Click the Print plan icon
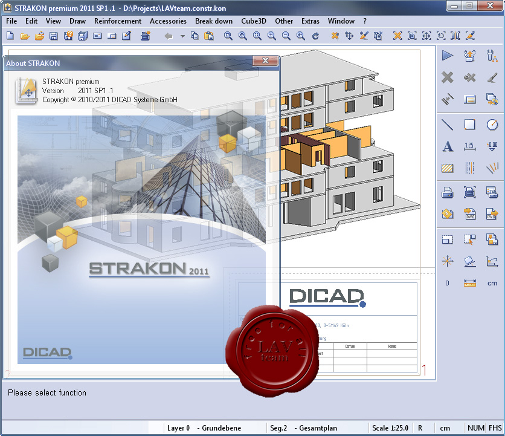Image resolution: width=505 pixels, height=436 pixels. [447, 192]
